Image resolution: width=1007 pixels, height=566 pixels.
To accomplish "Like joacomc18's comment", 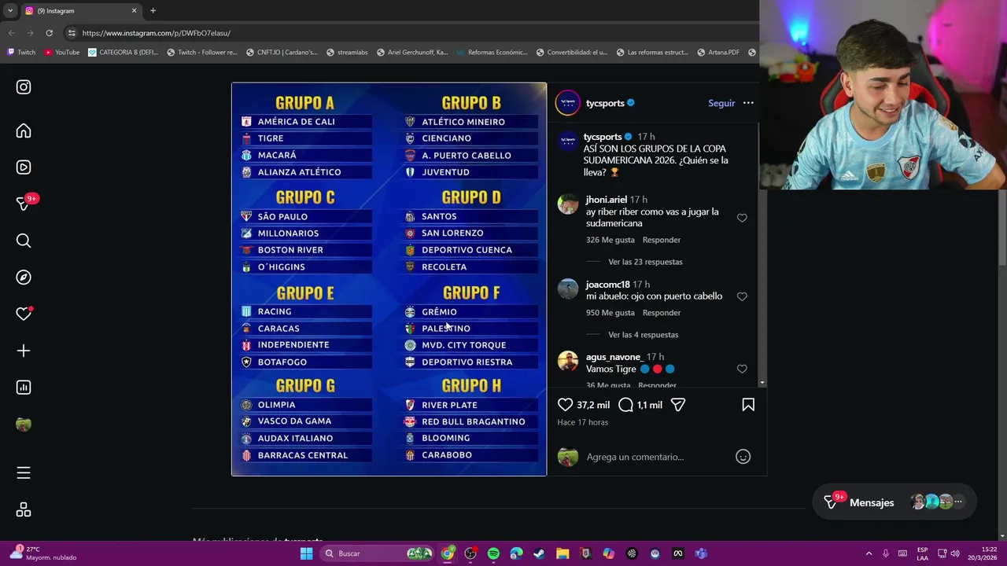I will (x=742, y=296).
